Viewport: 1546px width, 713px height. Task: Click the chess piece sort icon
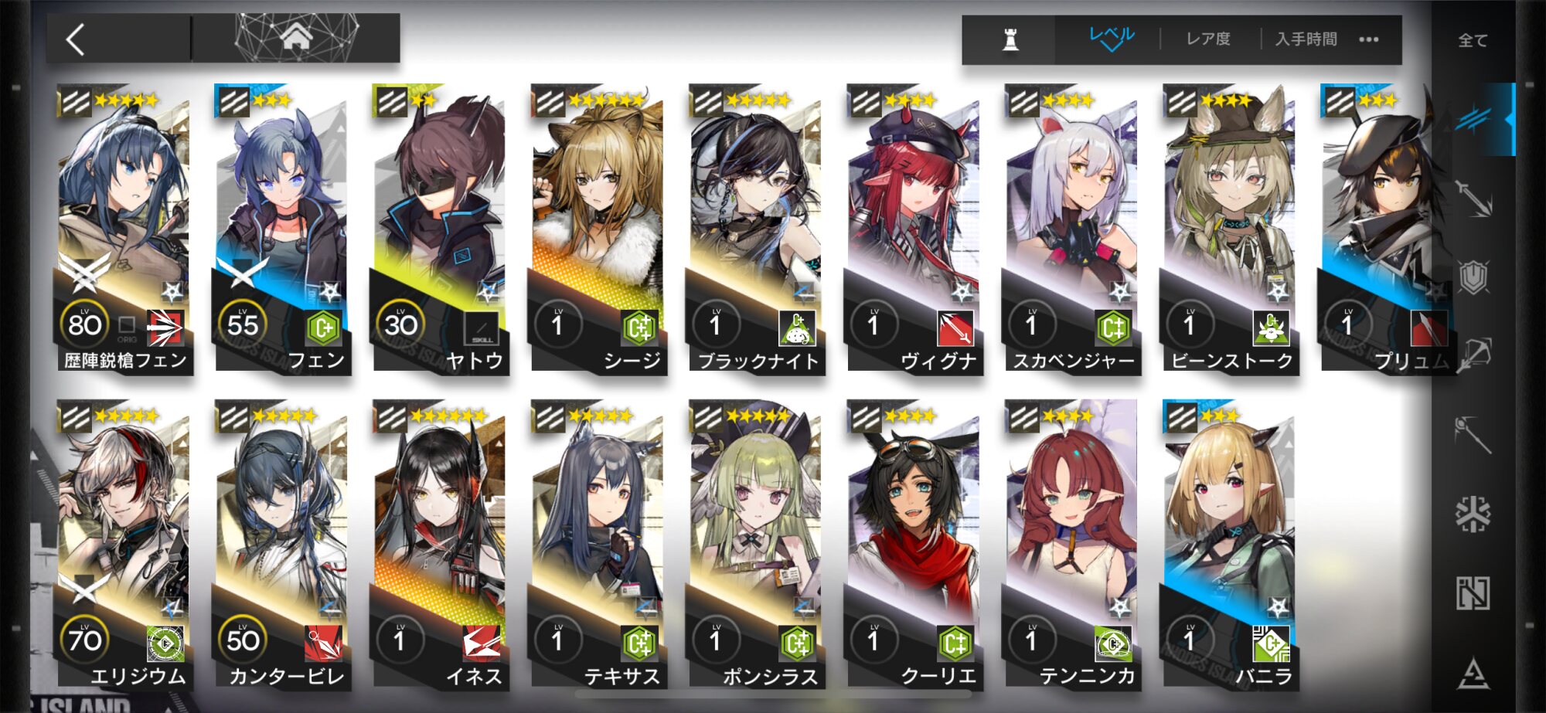click(1010, 39)
